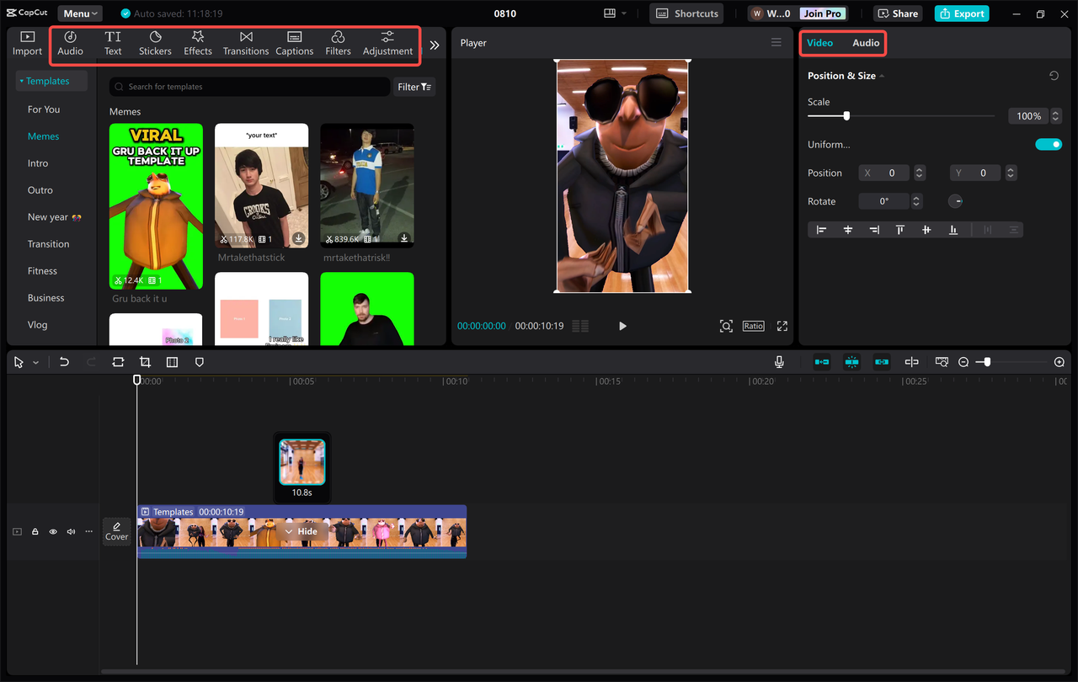The image size is (1078, 682).
Task: Select the crop tool in the timeline toolbar
Action: [x=145, y=362]
